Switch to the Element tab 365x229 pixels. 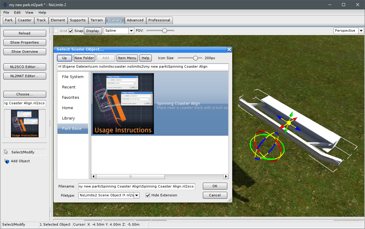click(58, 20)
